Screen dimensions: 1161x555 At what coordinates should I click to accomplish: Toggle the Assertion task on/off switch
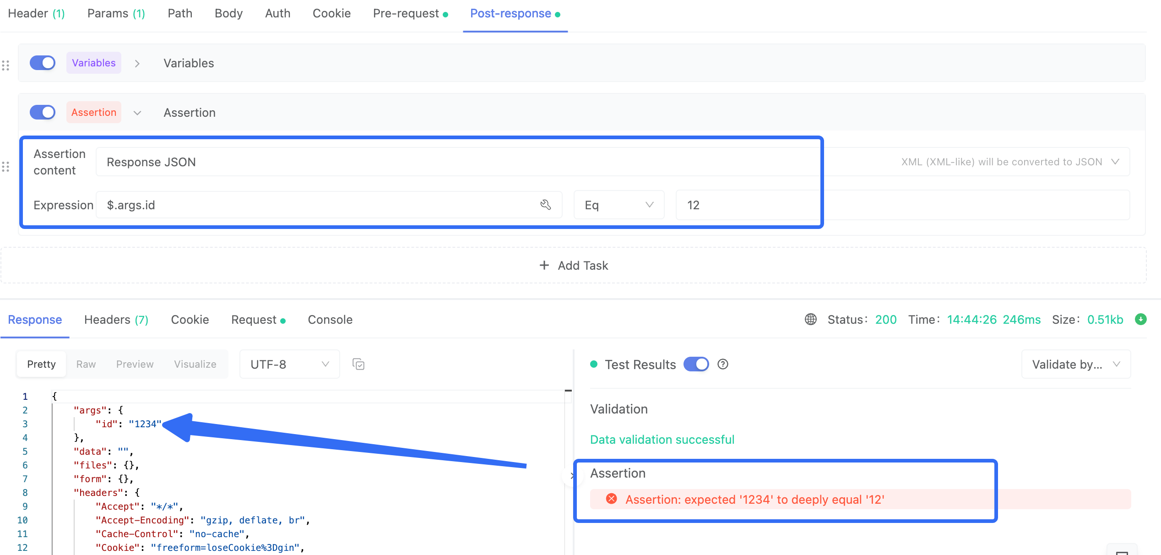coord(42,112)
